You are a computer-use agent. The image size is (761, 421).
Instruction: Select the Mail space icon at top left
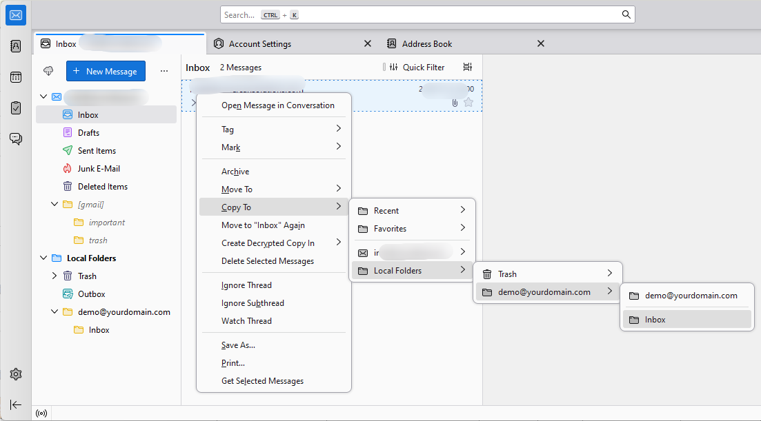coord(15,14)
